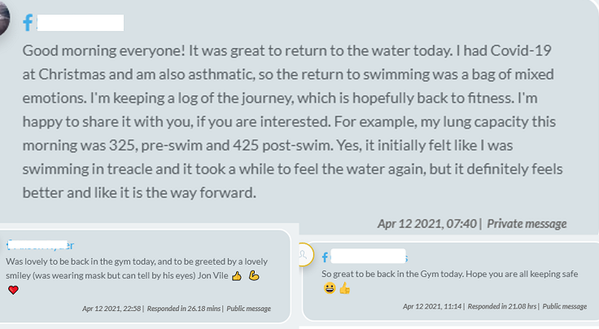599x329 pixels.
Task: Click the Facebook icon on the right reply
Action: [326, 257]
